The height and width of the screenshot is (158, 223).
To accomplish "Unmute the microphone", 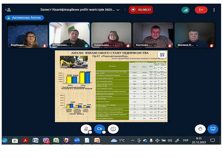I will click(86, 129).
